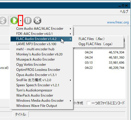
Task: Minimize the fre:ac window
Action: tap(120, 6)
